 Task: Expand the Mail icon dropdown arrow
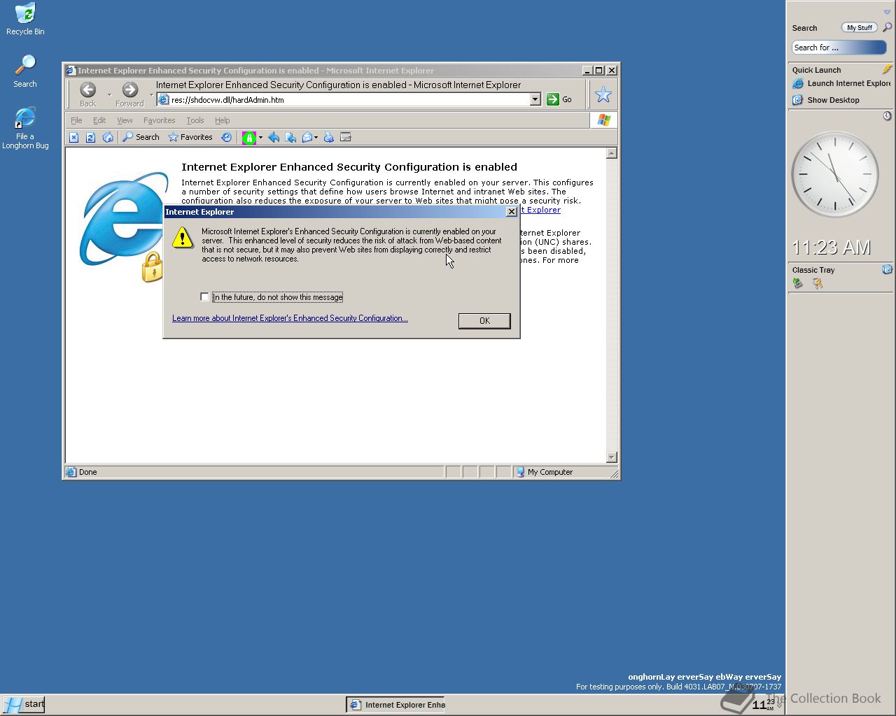pyautogui.click(x=316, y=138)
